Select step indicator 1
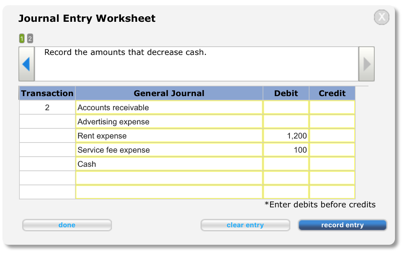This screenshot has height=258, width=414. pos(21,38)
